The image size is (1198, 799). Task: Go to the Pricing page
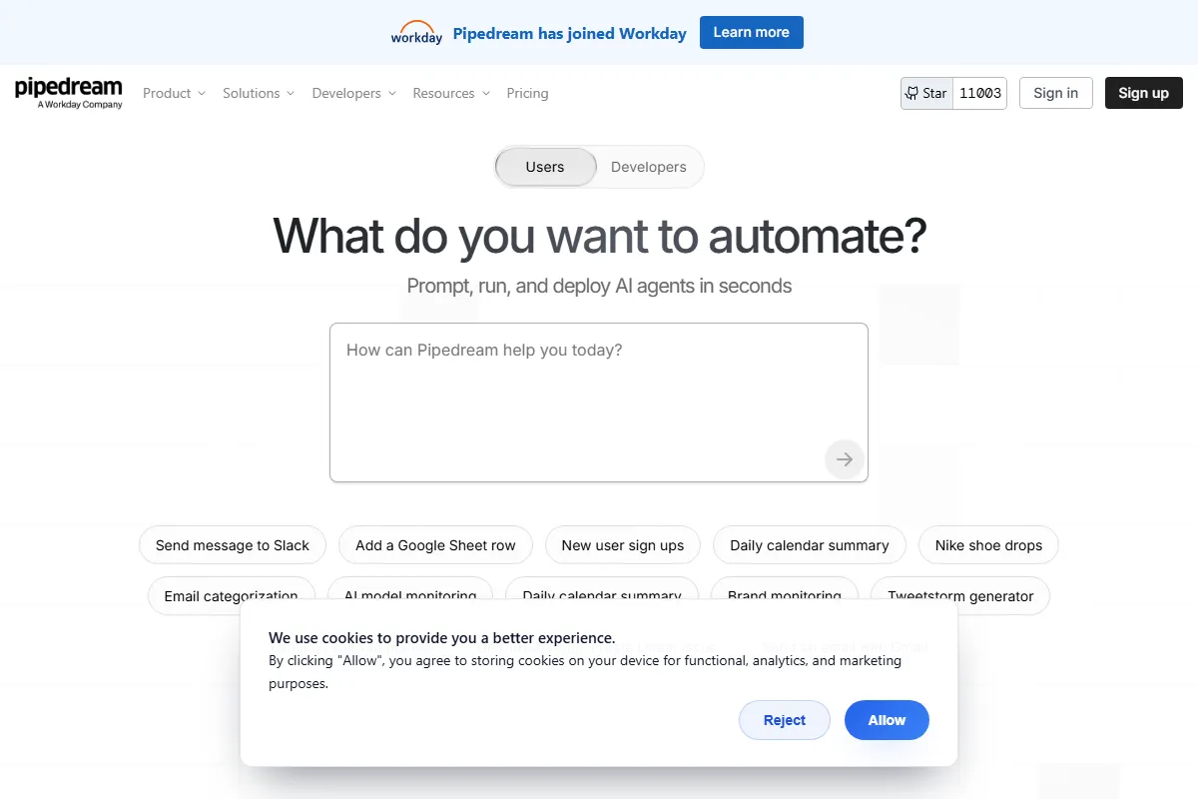[527, 93]
